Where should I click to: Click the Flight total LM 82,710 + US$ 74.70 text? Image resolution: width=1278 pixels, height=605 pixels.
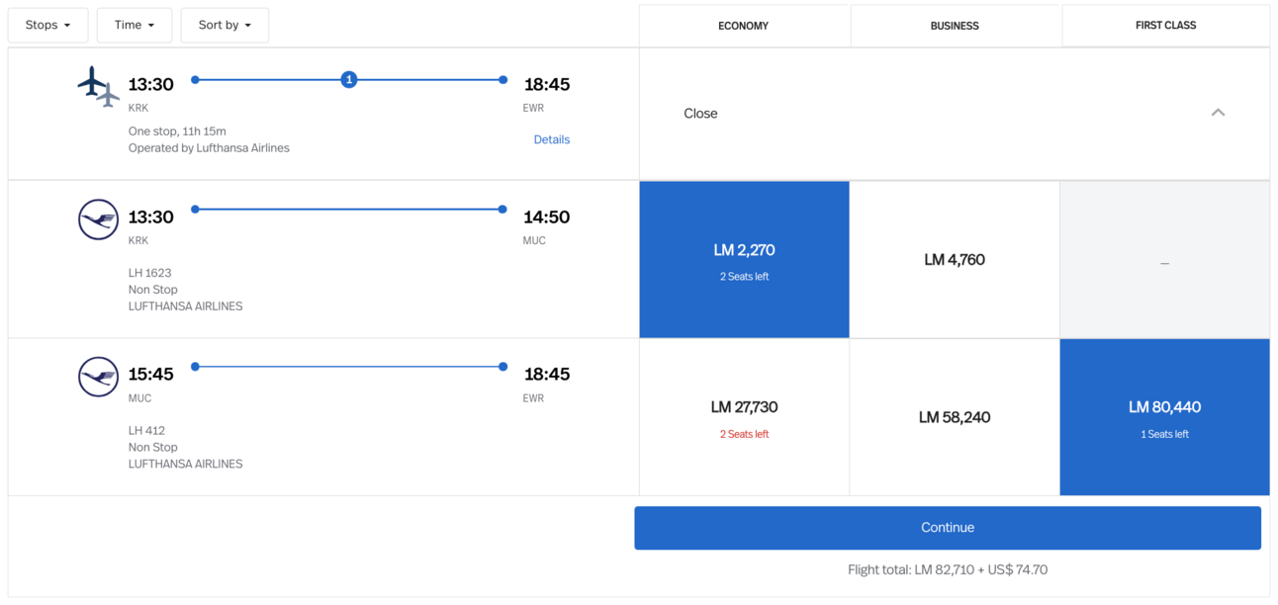948,570
